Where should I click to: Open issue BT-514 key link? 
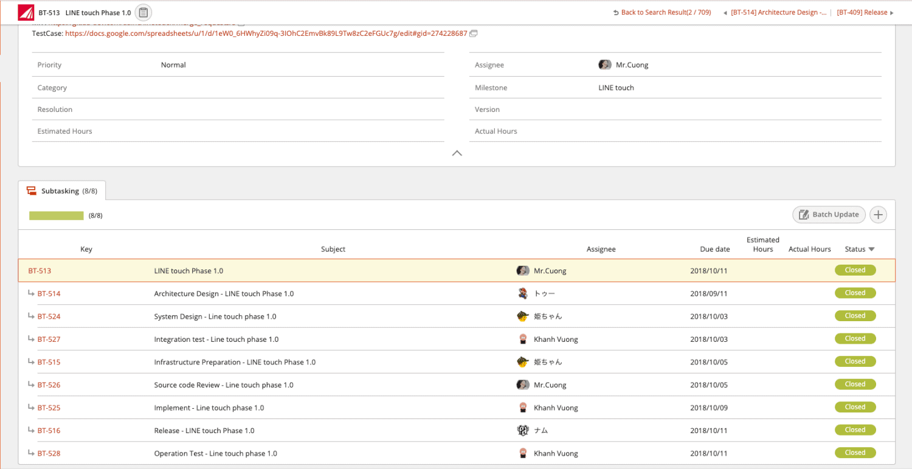[49, 294]
